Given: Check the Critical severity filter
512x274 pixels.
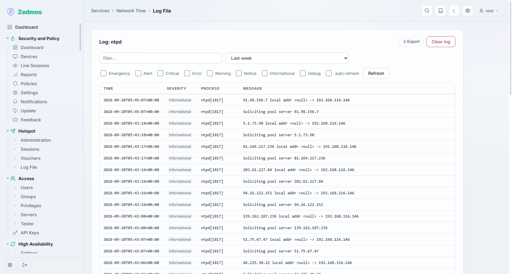Looking at the screenshot, I should (x=160, y=73).
